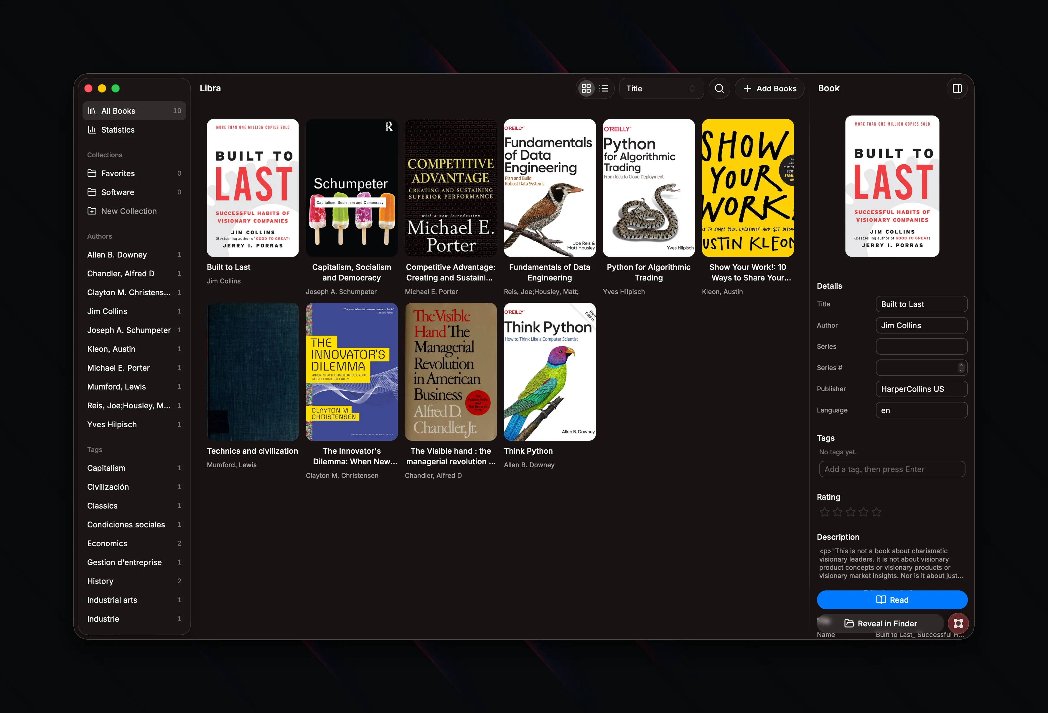Viewport: 1048px width, 713px height.
Task: Select the Competitive Advantage book cover
Action: pos(451,188)
